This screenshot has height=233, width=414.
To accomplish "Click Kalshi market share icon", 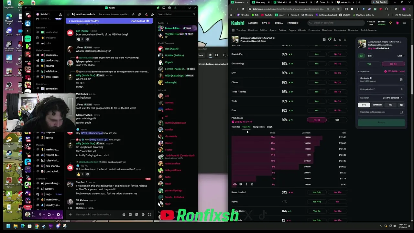I will tap(335, 39).
